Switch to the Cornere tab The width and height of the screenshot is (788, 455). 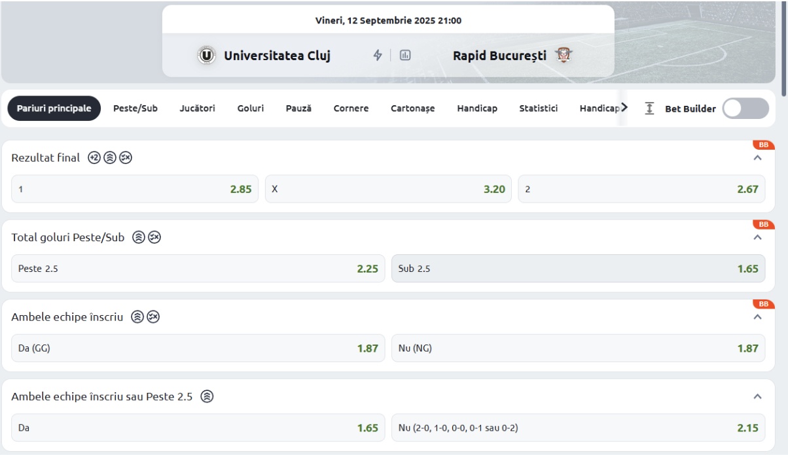pos(351,109)
